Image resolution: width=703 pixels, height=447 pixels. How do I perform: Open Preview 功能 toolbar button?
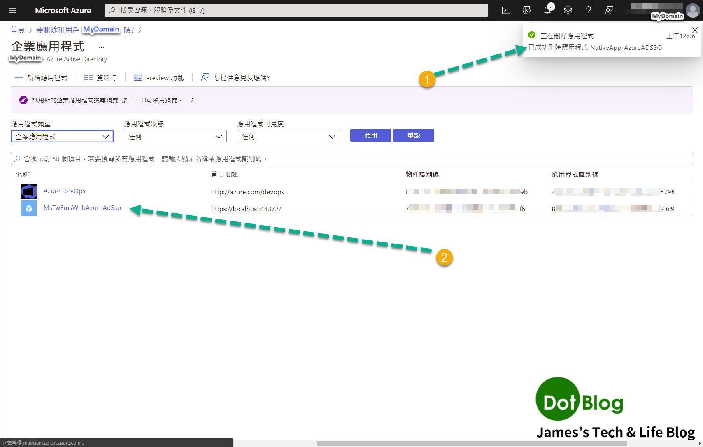(x=159, y=77)
